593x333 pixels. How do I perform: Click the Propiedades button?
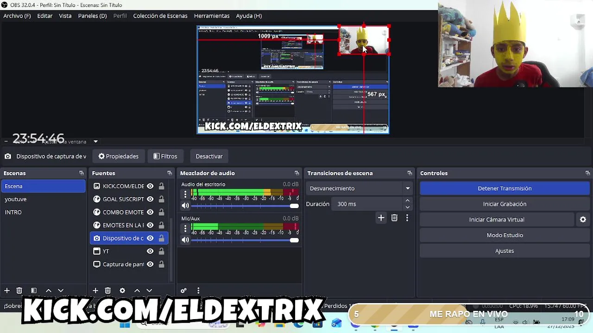pyautogui.click(x=119, y=156)
